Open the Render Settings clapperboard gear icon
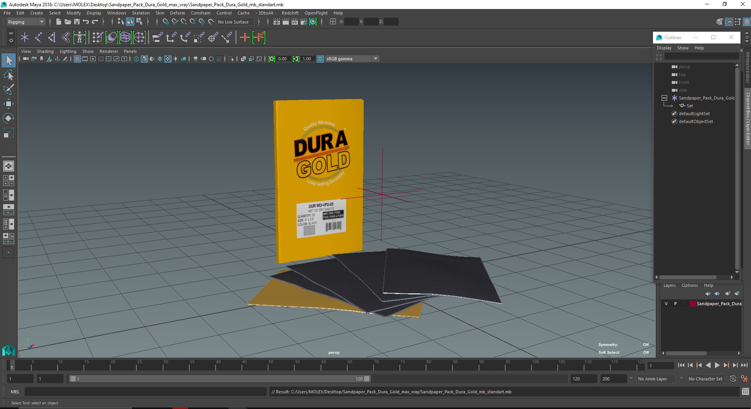 click(304, 22)
